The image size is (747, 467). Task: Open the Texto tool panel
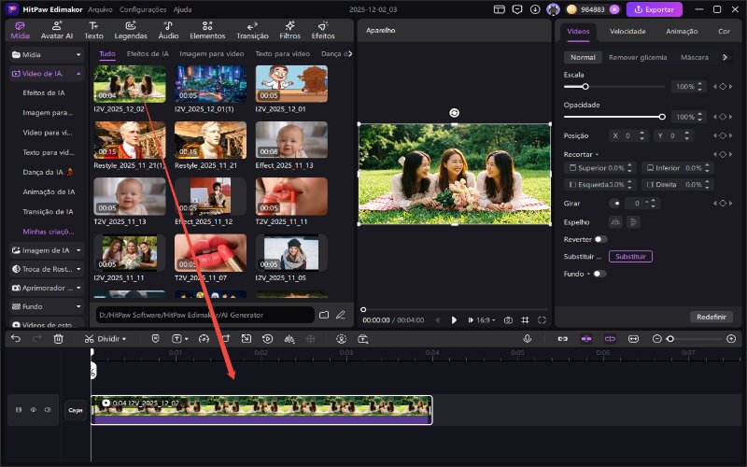(x=94, y=30)
